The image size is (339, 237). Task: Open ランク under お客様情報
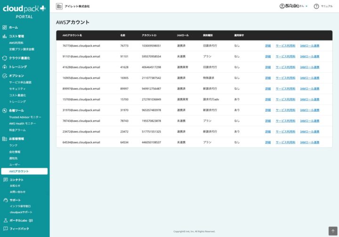(13, 145)
